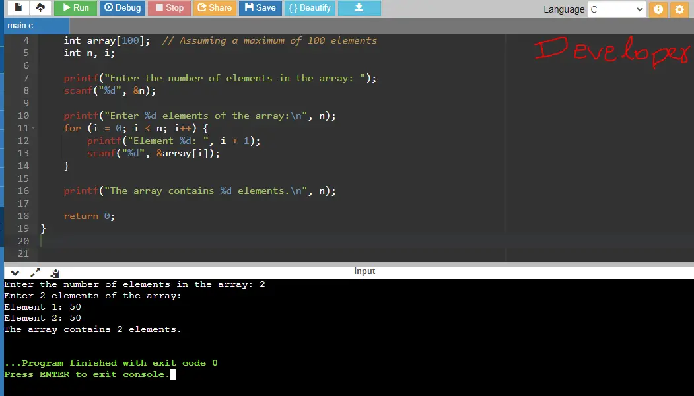
Task: Collapse the console panel
Action: pos(15,273)
